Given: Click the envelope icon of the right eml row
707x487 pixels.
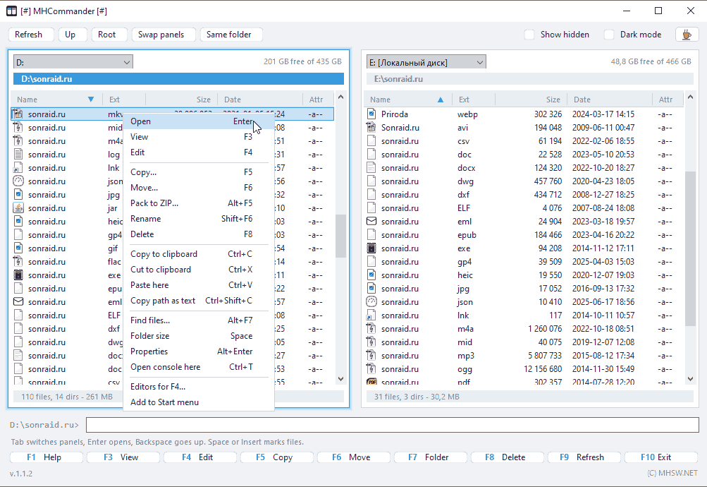Looking at the screenshot, I should point(371,222).
